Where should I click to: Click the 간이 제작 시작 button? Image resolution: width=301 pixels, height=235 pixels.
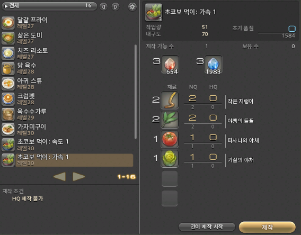click(207, 227)
